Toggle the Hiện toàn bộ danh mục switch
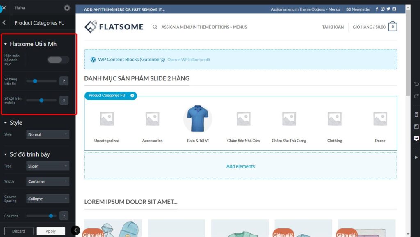 coord(57,60)
